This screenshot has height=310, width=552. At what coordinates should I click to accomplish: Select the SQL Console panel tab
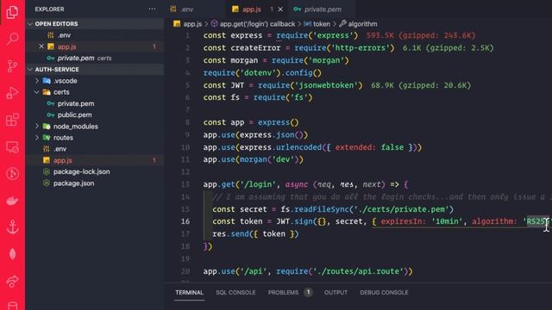(235, 293)
